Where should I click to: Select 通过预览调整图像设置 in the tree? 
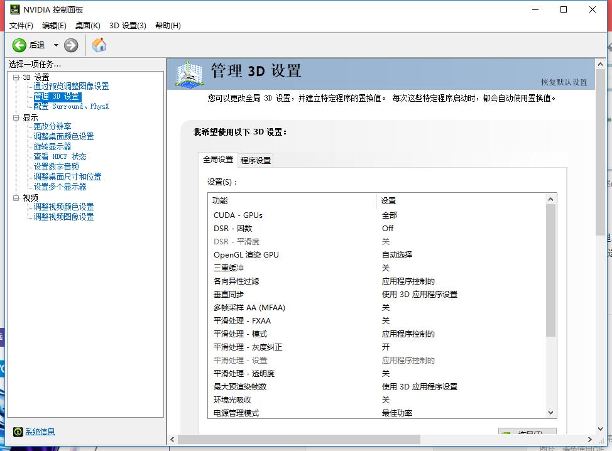(x=71, y=86)
